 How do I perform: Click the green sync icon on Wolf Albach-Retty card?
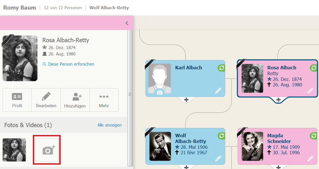[x=221, y=135]
